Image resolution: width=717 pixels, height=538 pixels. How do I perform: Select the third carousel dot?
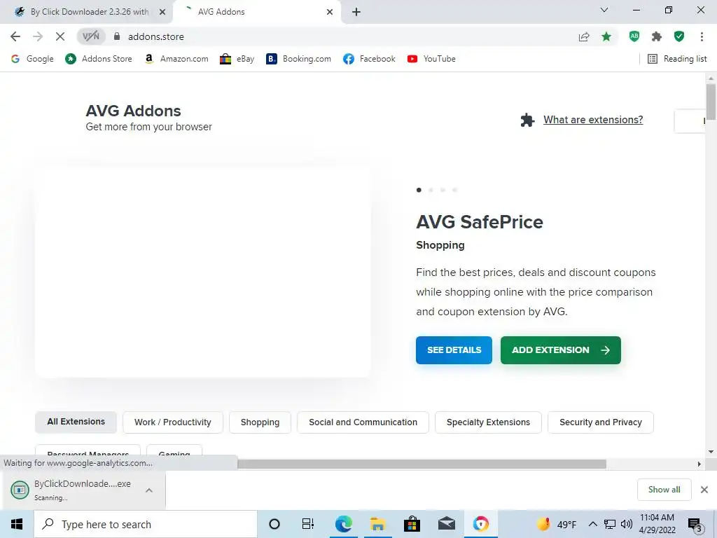click(x=443, y=190)
